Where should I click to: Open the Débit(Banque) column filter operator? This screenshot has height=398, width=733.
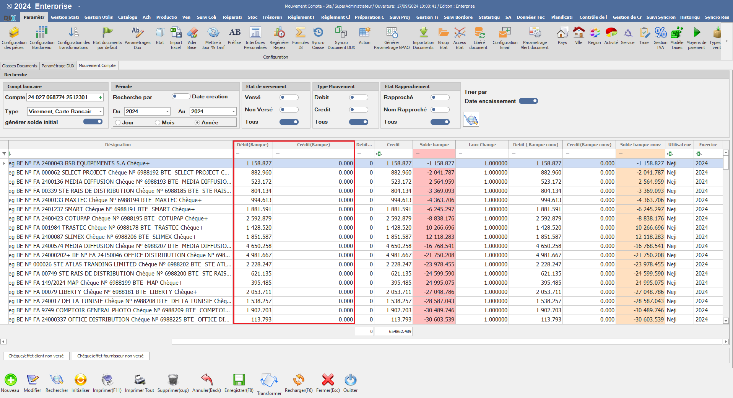[237, 154]
